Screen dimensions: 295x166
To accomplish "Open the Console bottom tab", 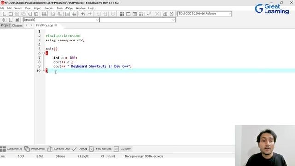I will tap(122, 149).
